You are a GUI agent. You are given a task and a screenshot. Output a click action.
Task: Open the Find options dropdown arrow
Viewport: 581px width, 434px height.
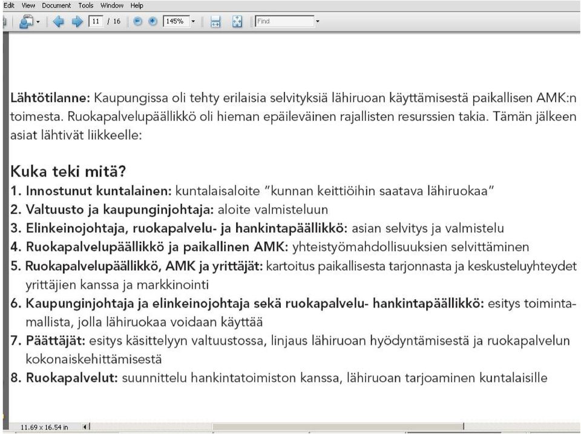click(x=318, y=22)
